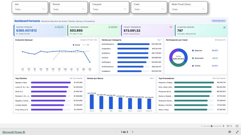Click the $73.091,52 ticket value

pyautogui.click(x=132, y=31)
